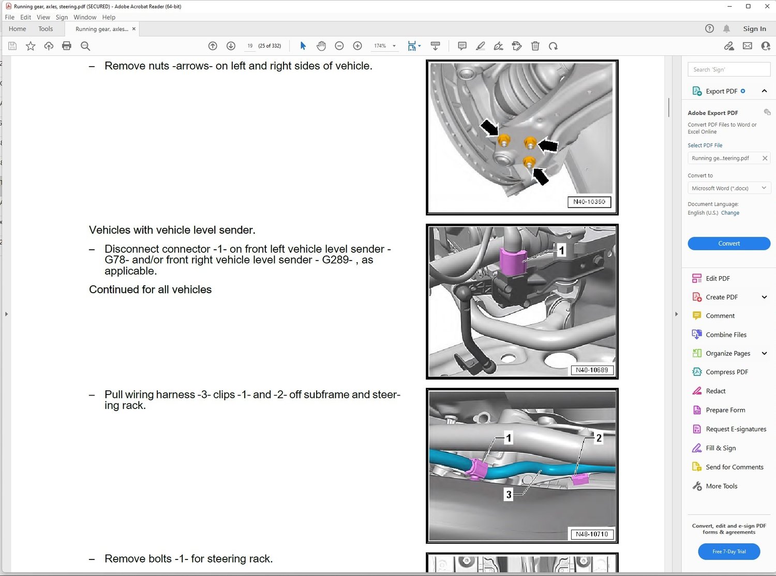Open the Help question mark icon

[x=709, y=28]
